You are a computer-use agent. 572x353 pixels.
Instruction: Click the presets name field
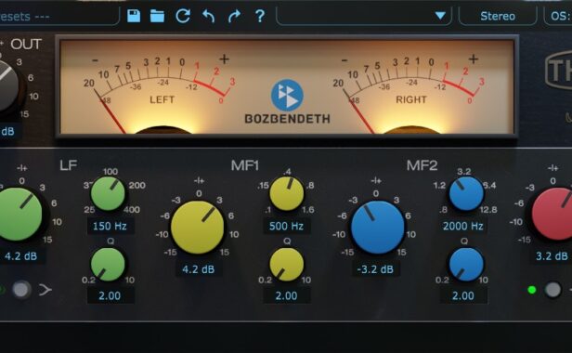(x=58, y=16)
